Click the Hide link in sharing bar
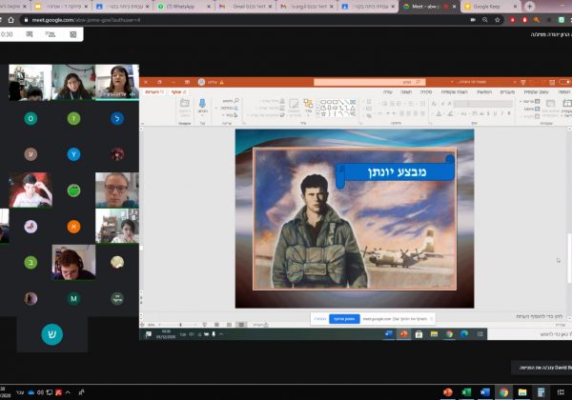The width and height of the screenshot is (572, 400). (319, 319)
